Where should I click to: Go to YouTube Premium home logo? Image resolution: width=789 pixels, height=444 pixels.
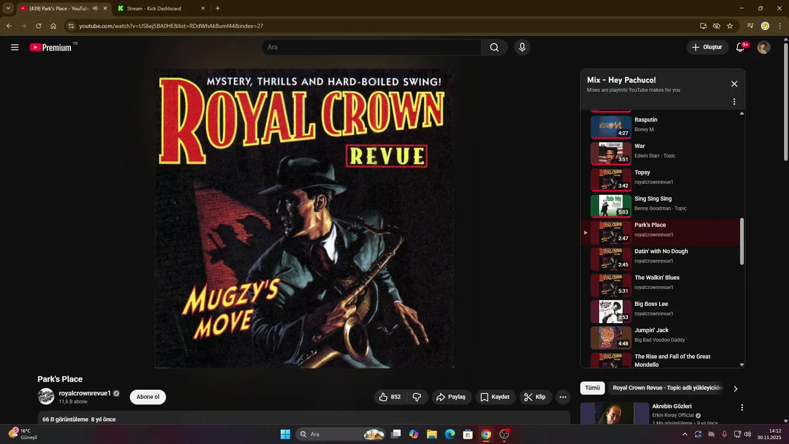pyautogui.click(x=51, y=47)
